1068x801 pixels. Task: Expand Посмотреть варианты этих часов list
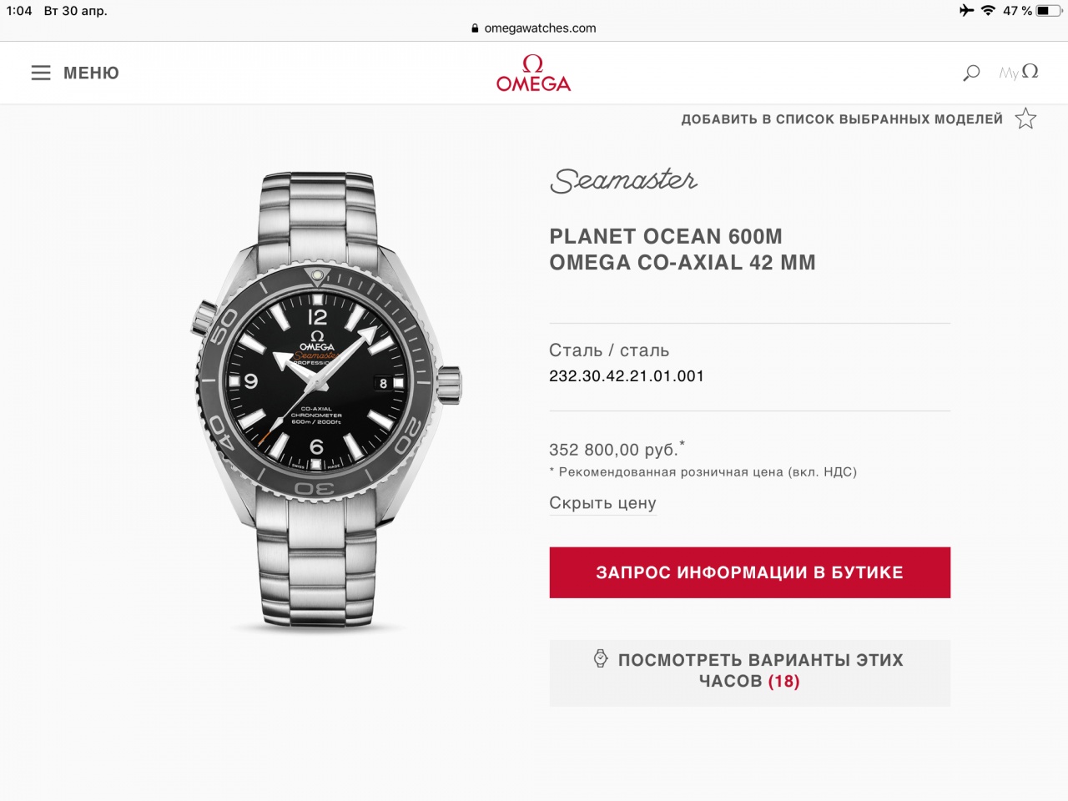coord(749,673)
